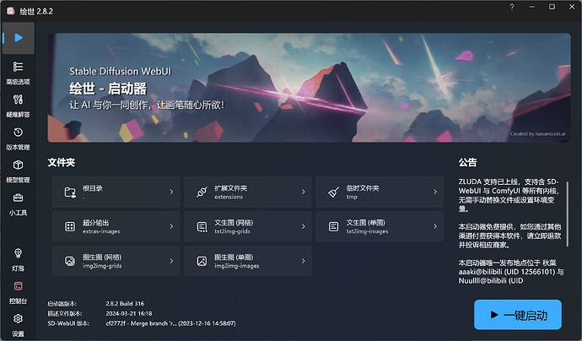Select the launch tab play icon in sidebar
582x341 pixels.
[19, 38]
